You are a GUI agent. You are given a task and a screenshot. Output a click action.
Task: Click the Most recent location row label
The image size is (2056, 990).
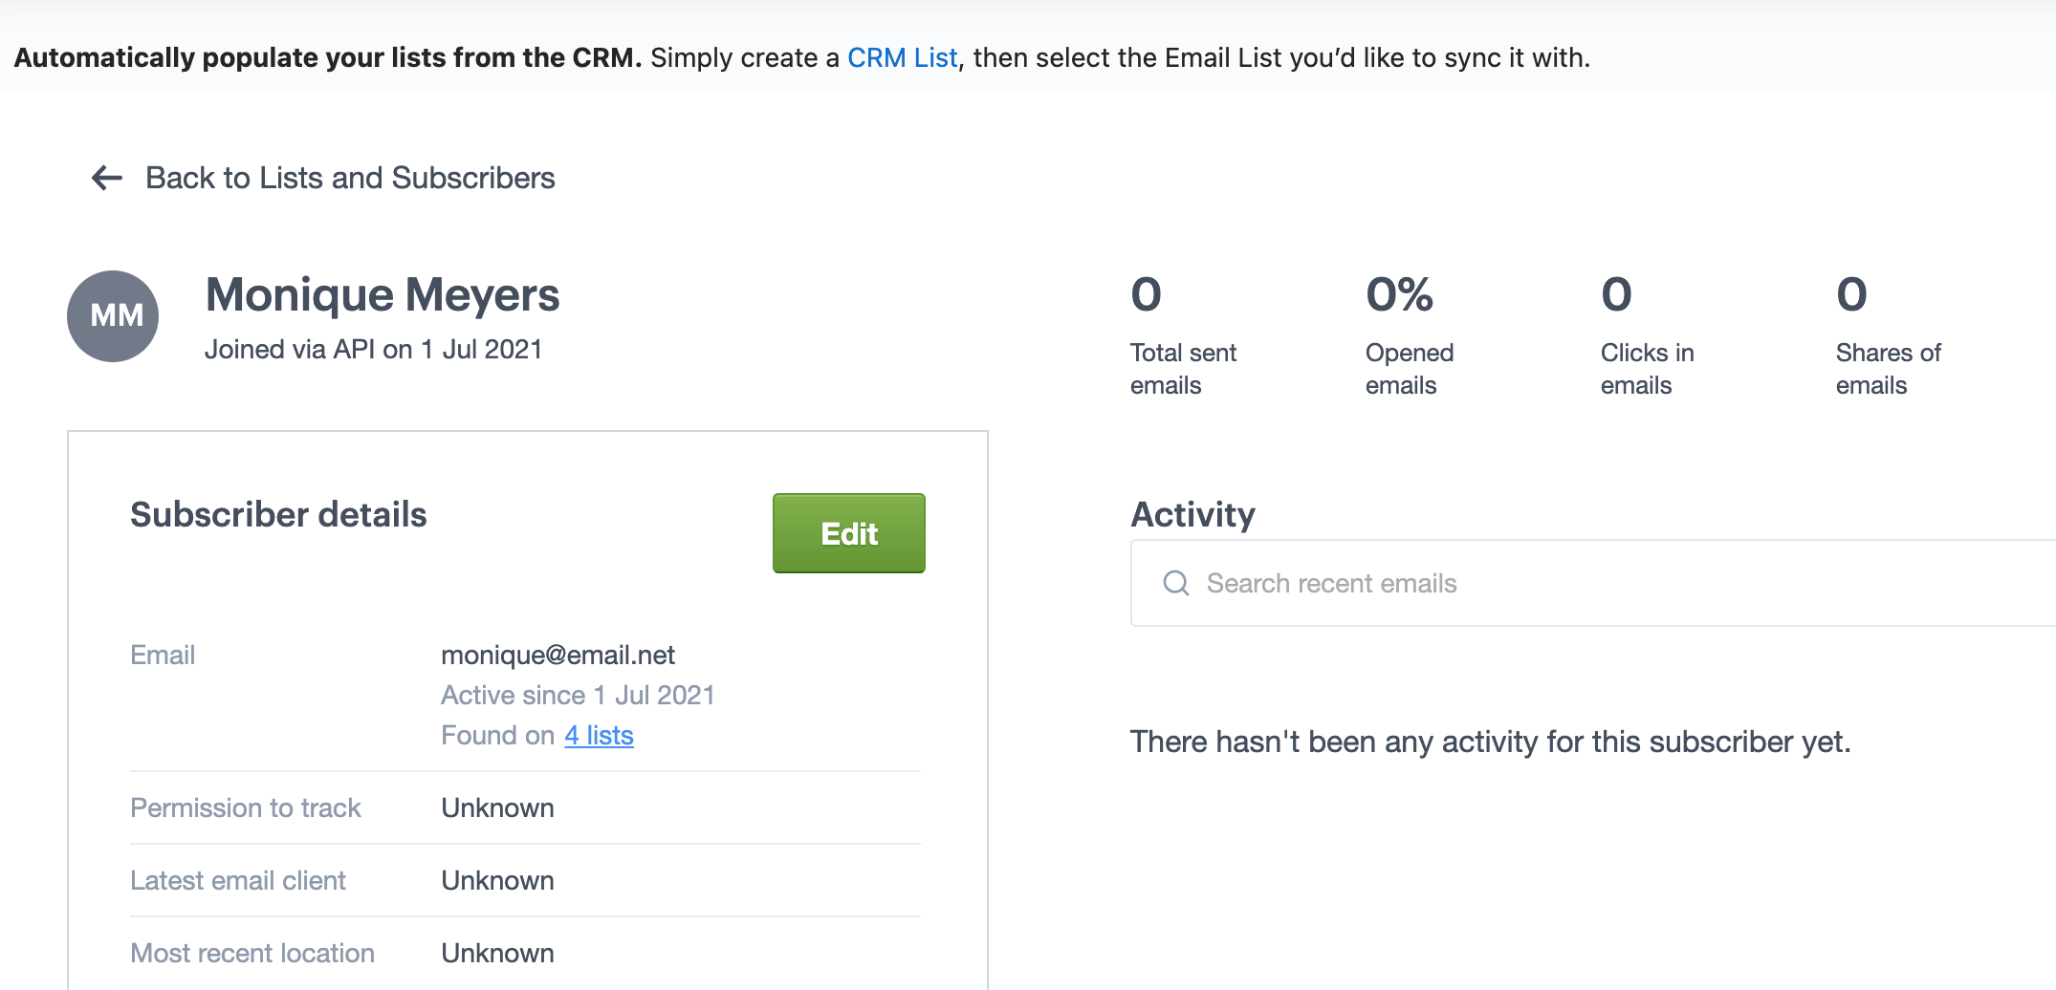(x=252, y=953)
